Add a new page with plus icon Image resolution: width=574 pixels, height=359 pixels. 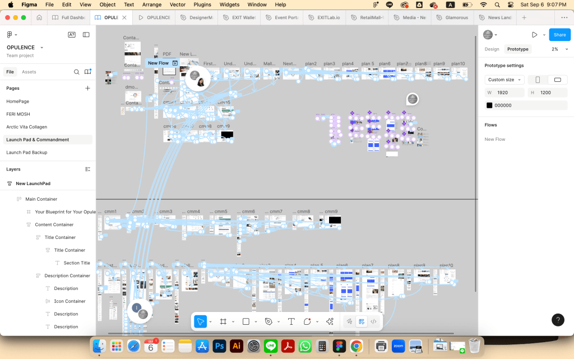click(87, 88)
